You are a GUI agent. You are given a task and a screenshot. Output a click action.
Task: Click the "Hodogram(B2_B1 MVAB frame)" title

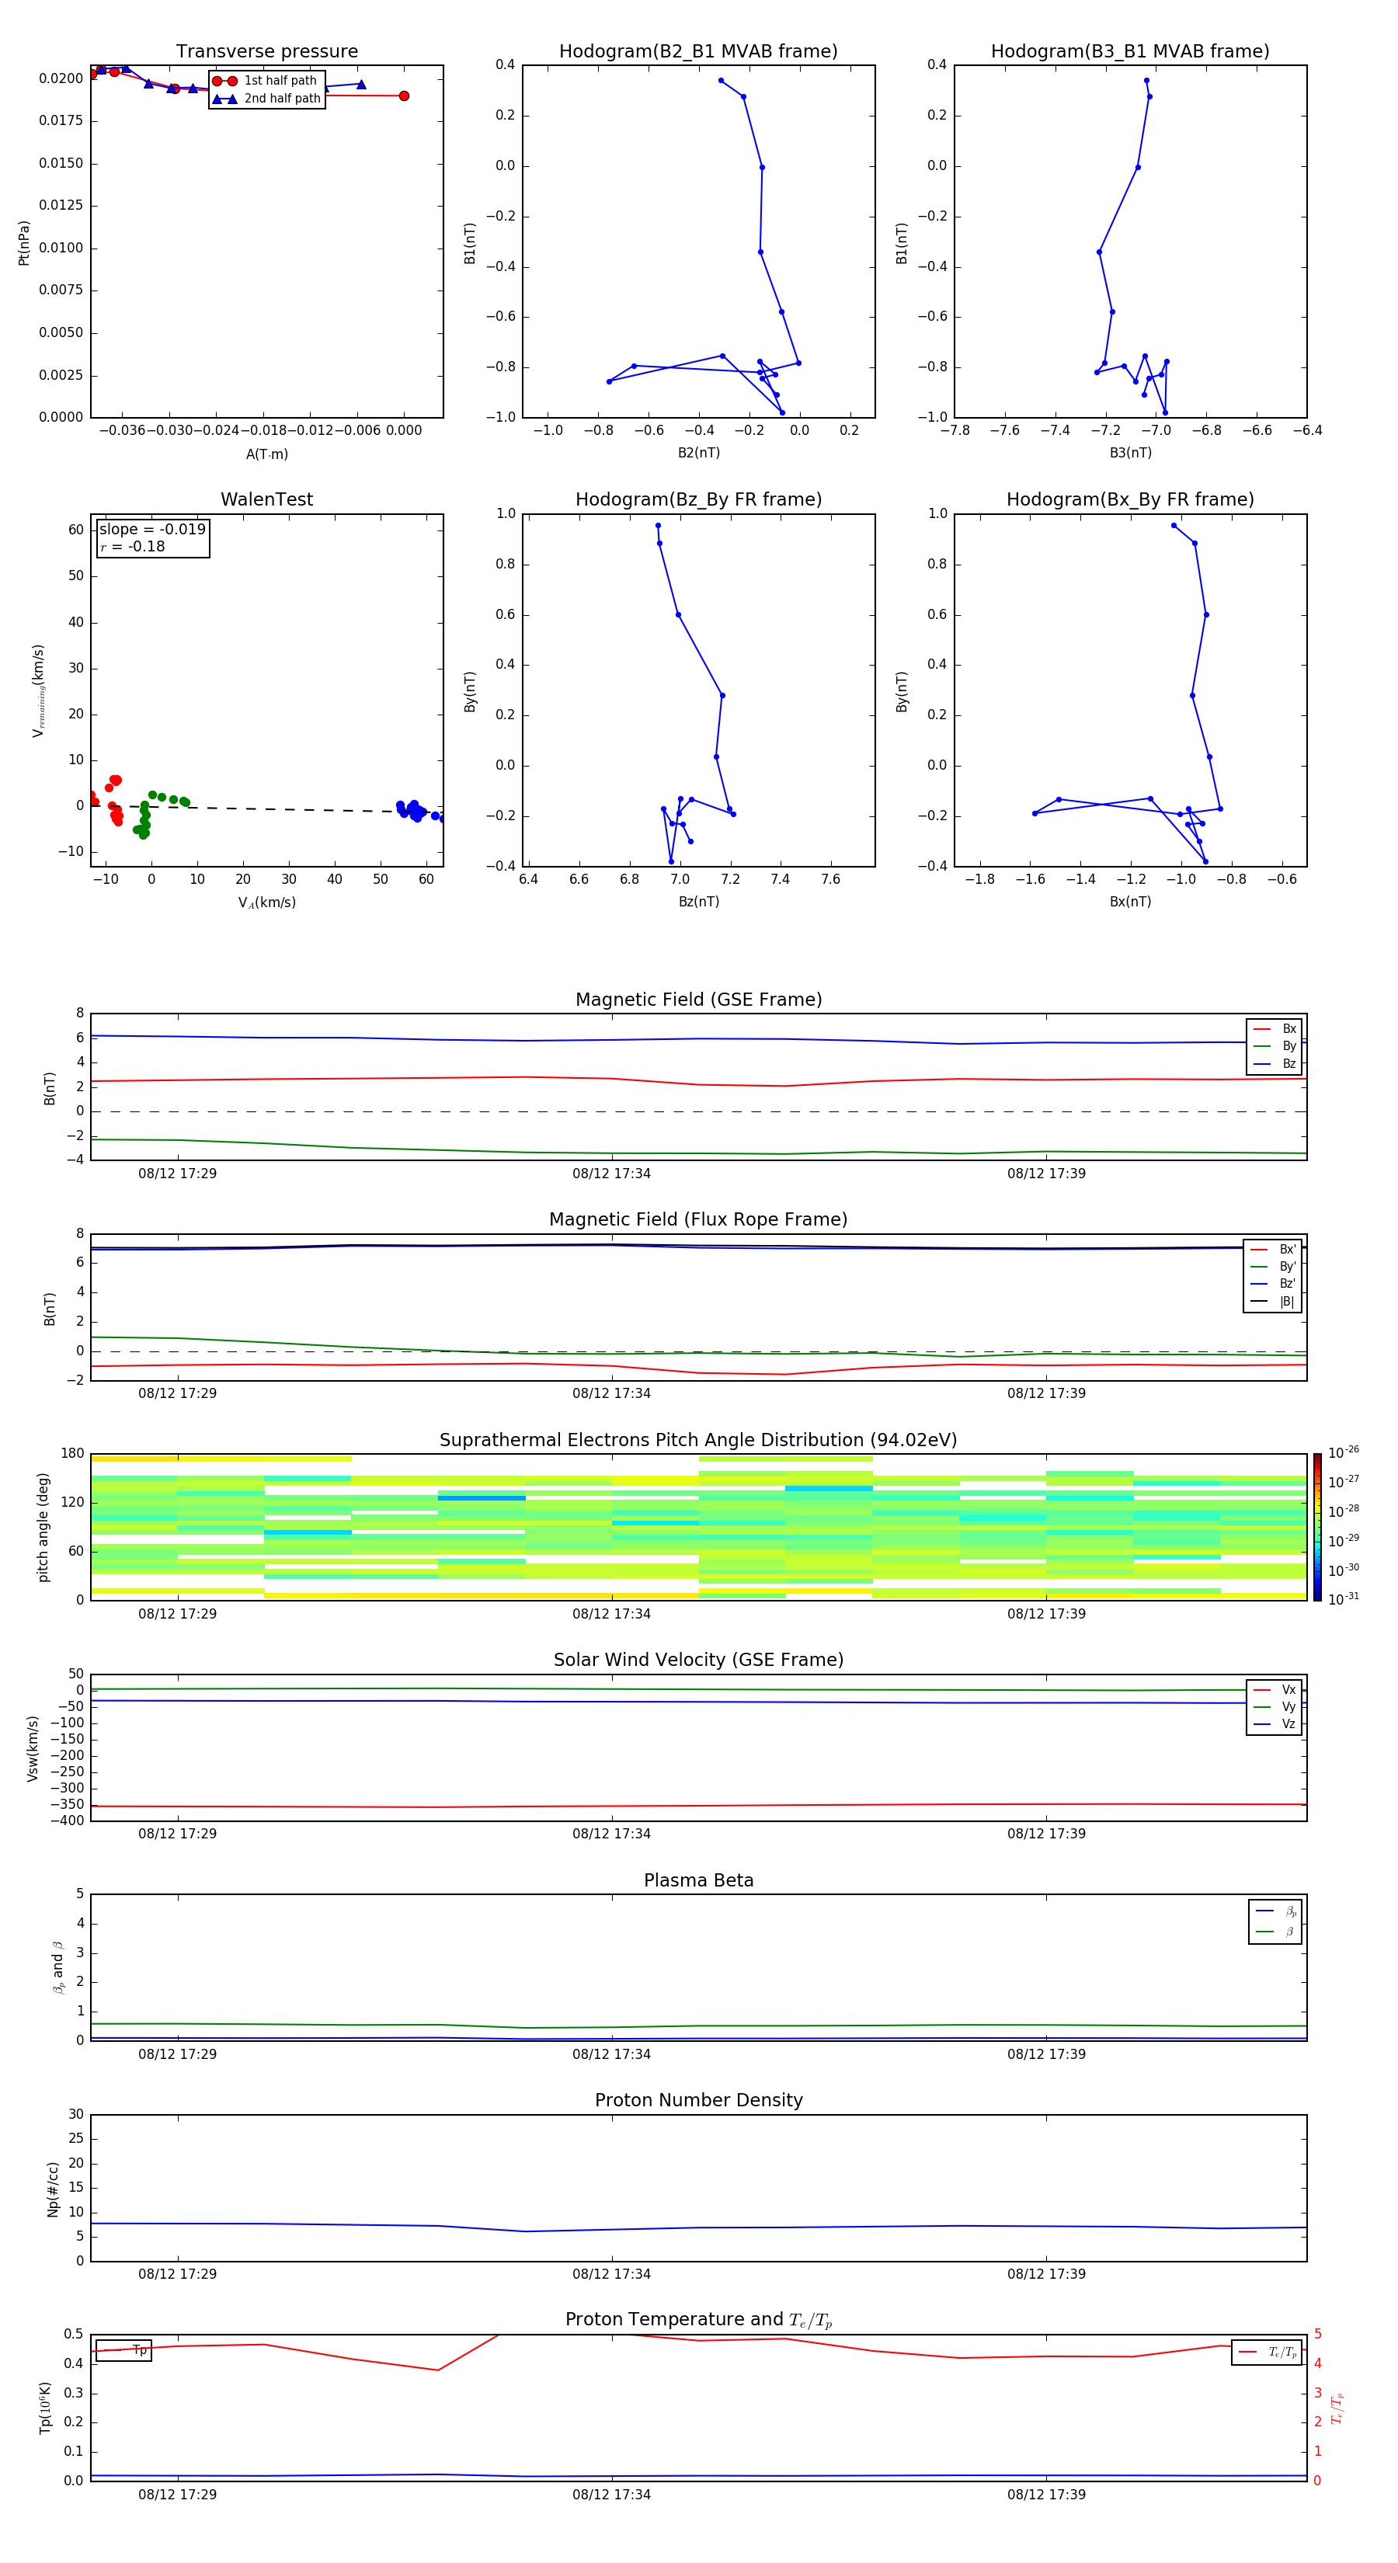pyautogui.click(x=698, y=52)
